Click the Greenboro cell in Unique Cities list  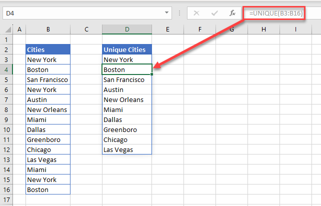tap(127, 129)
